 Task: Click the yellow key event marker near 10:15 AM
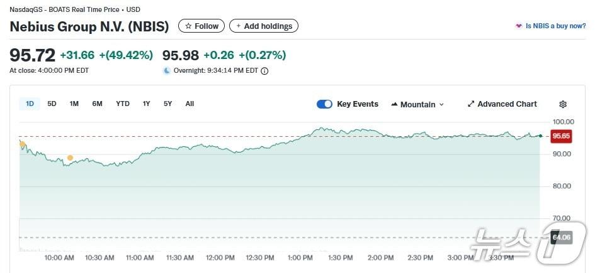70,158
